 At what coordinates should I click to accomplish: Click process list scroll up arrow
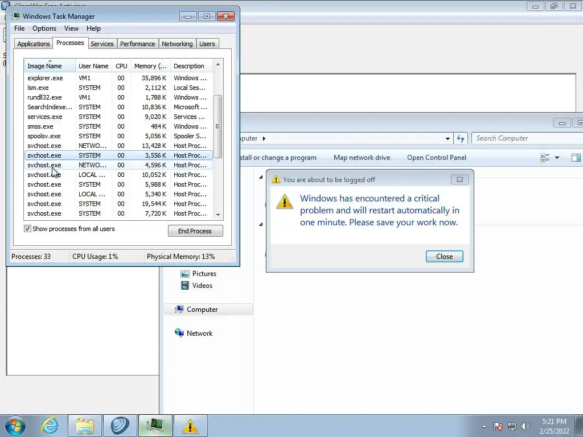coord(218,65)
